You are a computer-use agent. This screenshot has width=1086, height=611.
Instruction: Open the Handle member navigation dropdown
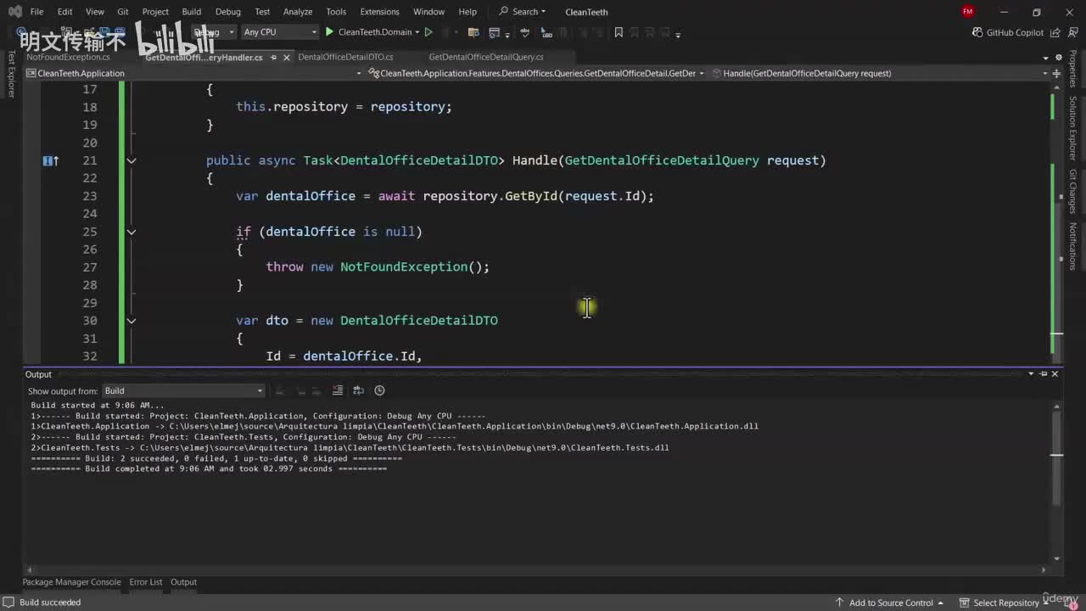coord(882,73)
